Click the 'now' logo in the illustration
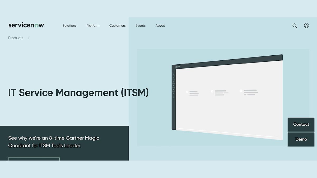 (x=178, y=67)
